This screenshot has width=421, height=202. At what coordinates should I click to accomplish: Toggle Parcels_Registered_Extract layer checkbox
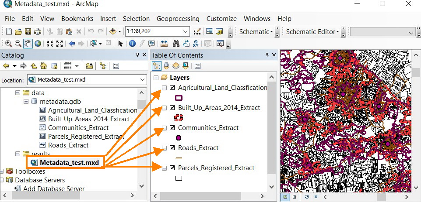point(172,168)
